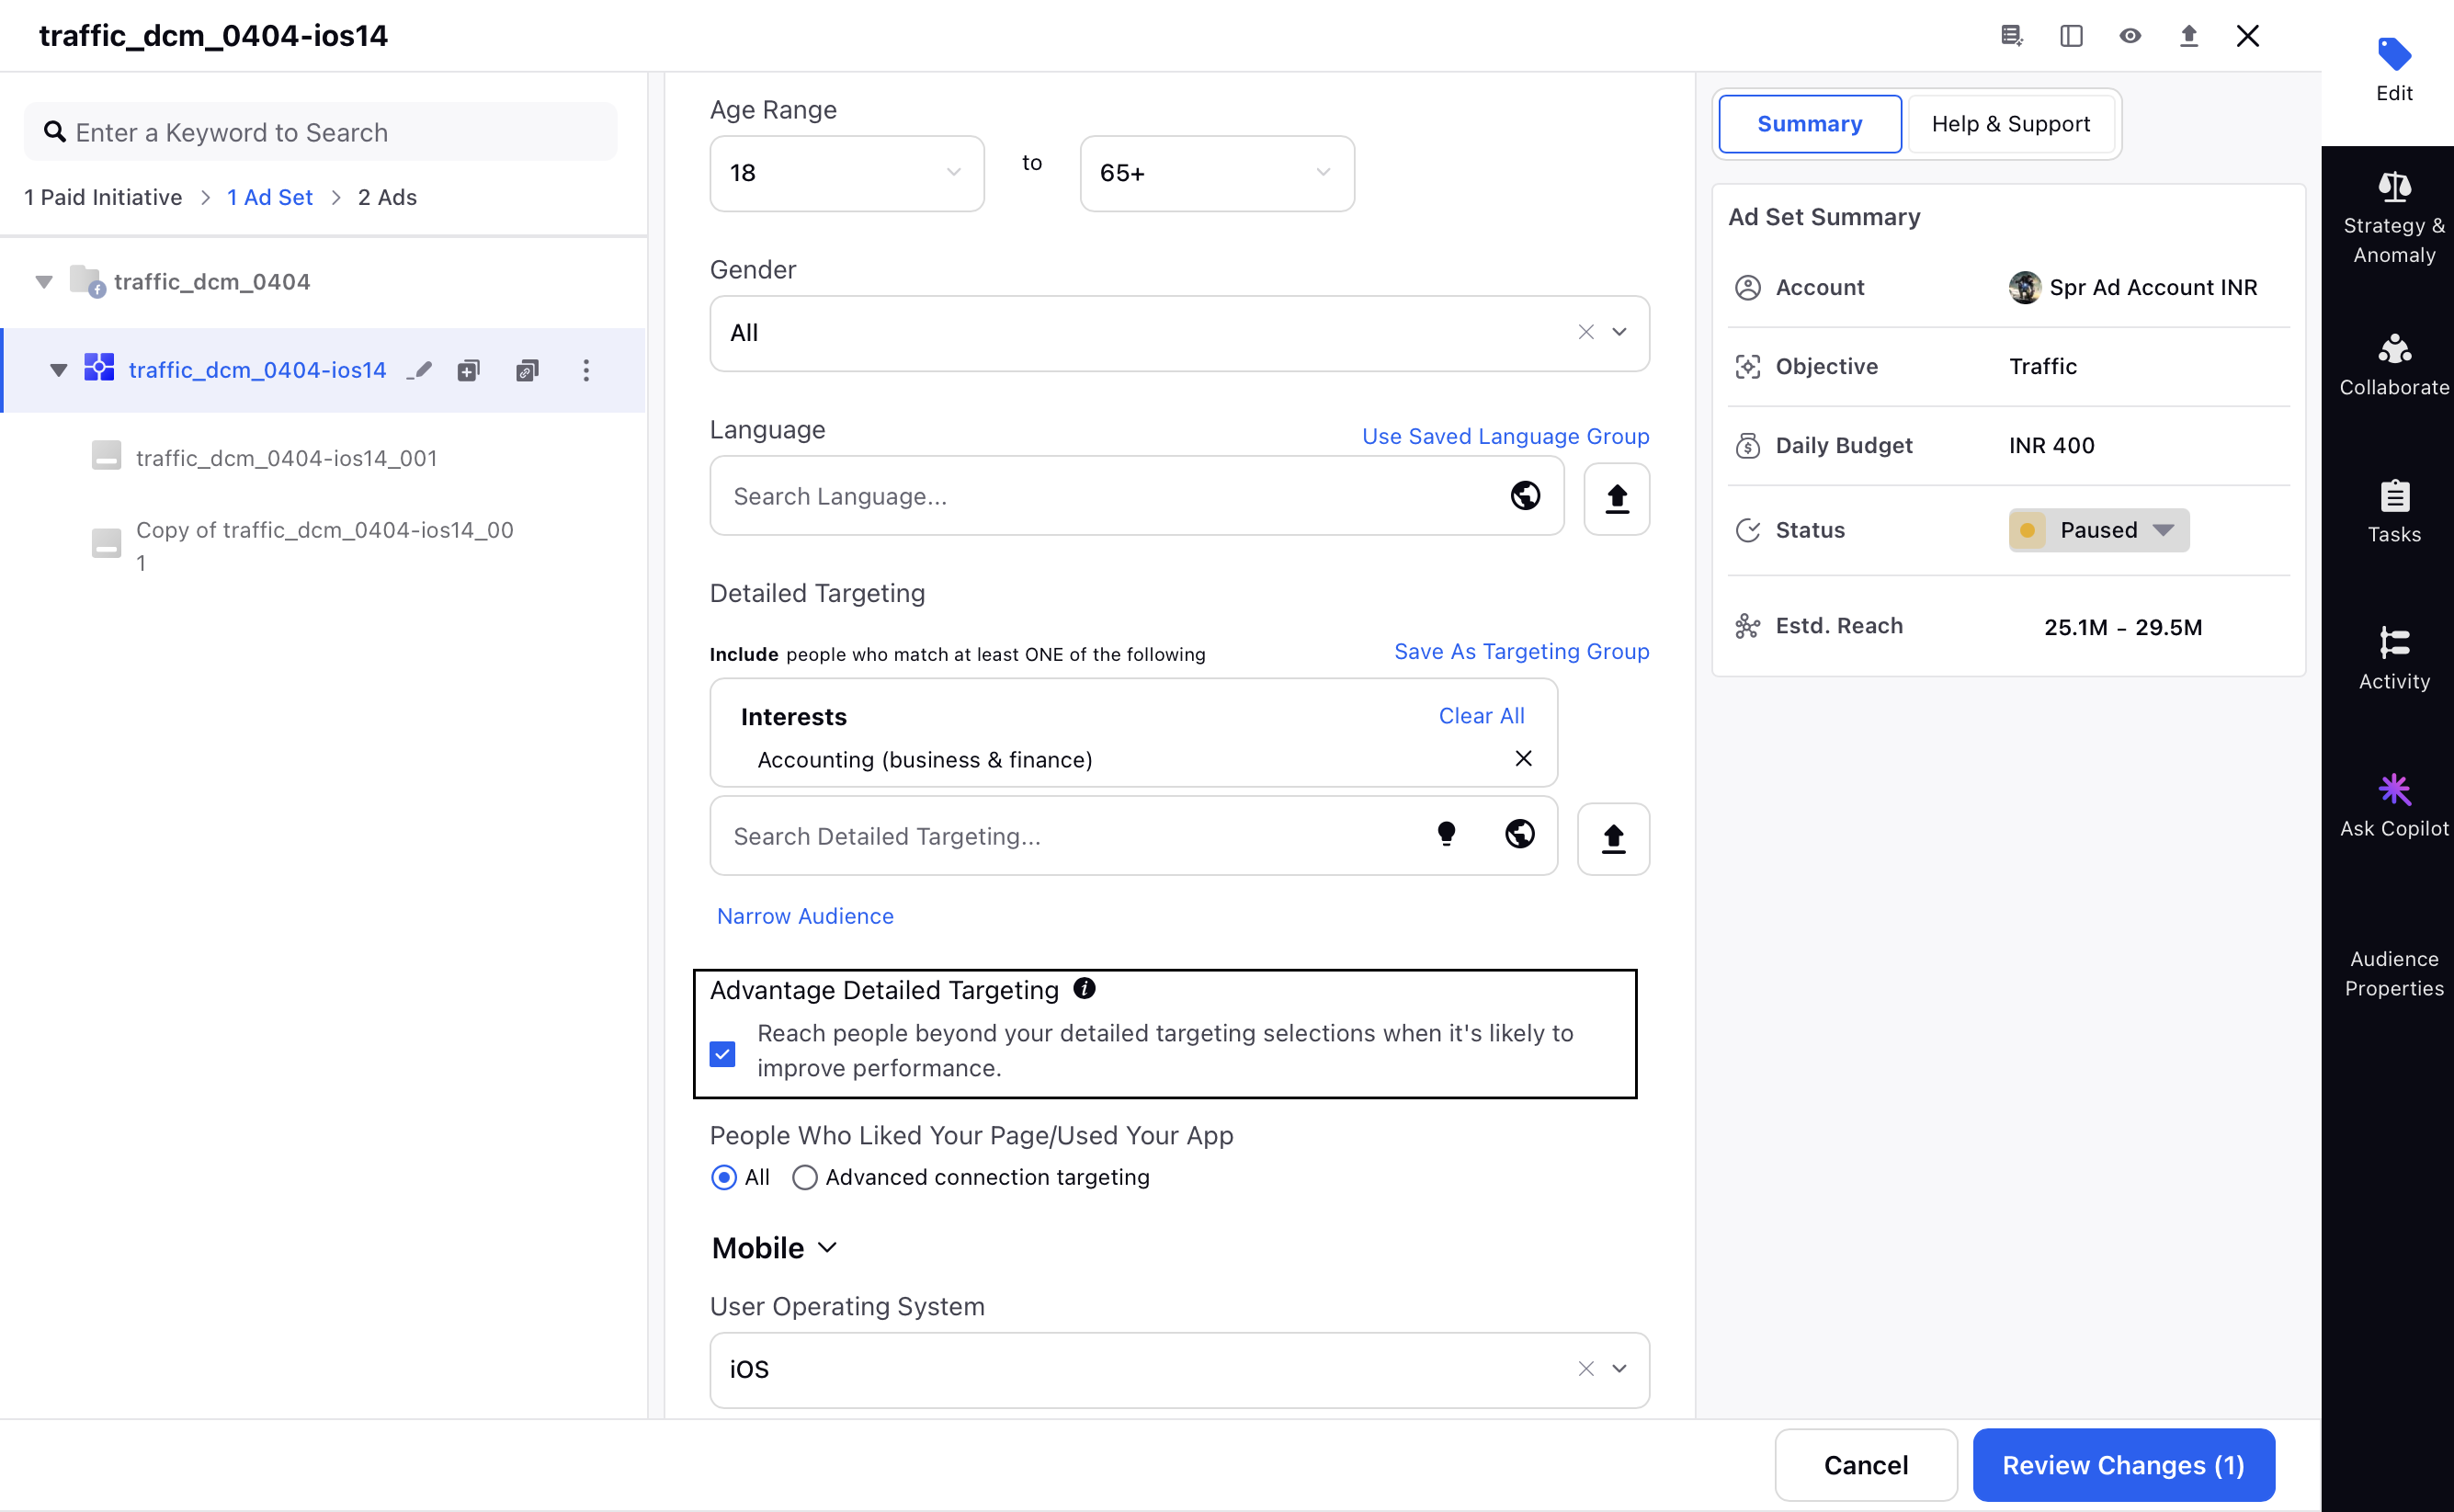Click the upload icon in top header
Image resolution: width=2454 pixels, height=1512 pixels.
2189,36
